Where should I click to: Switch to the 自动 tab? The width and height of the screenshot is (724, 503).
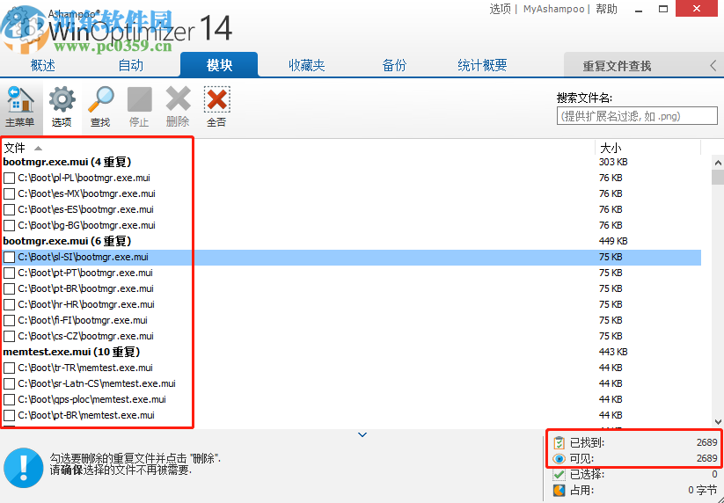click(131, 66)
